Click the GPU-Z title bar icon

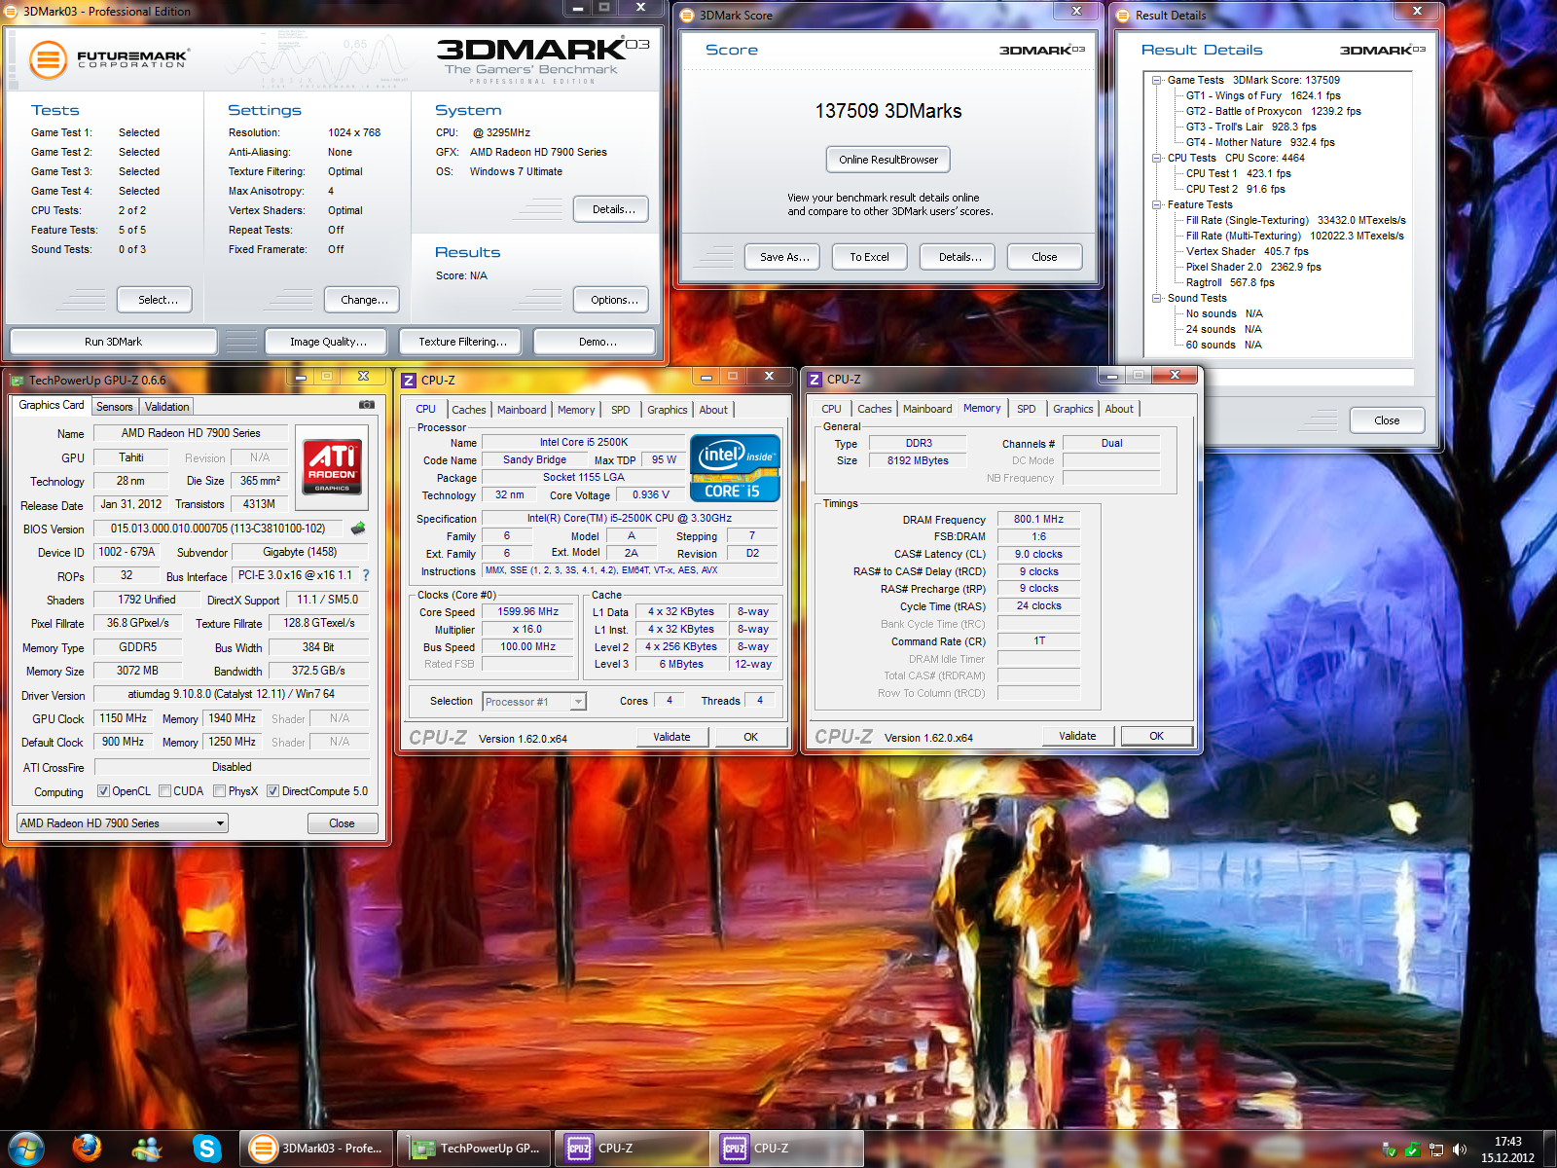click(x=17, y=380)
